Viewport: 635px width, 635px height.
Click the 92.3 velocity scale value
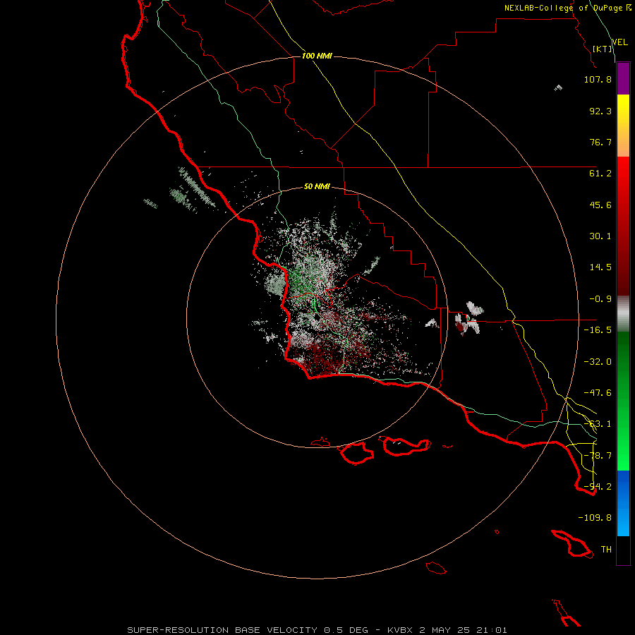pyautogui.click(x=600, y=111)
